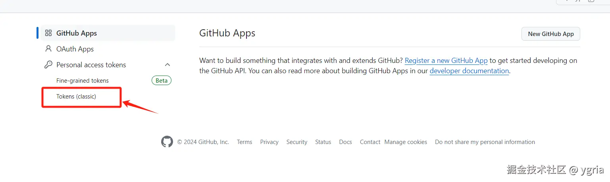Image resolution: width=610 pixels, height=182 pixels.
Task: Open the Contact footer link
Action: point(370,142)
